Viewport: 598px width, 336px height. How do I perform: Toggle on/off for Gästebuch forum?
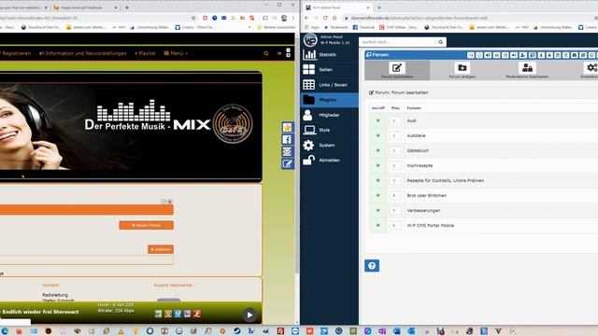(377, 150)
